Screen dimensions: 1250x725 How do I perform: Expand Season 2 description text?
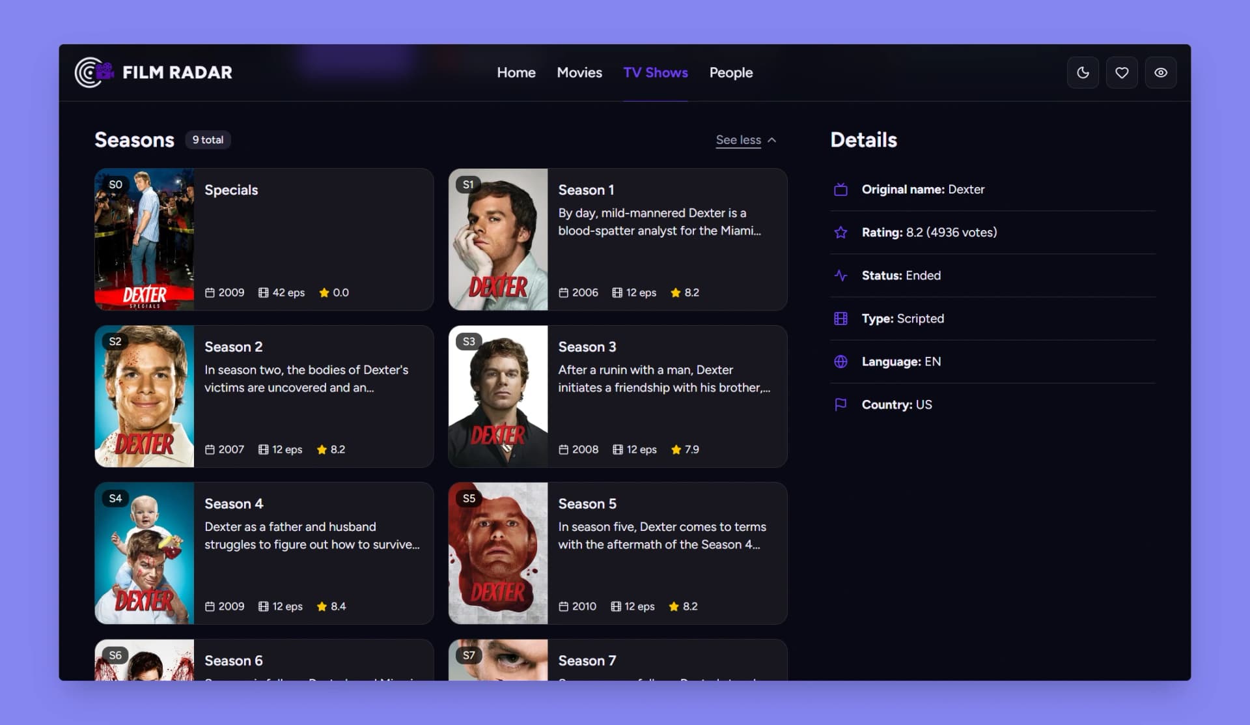coord(306,378)
